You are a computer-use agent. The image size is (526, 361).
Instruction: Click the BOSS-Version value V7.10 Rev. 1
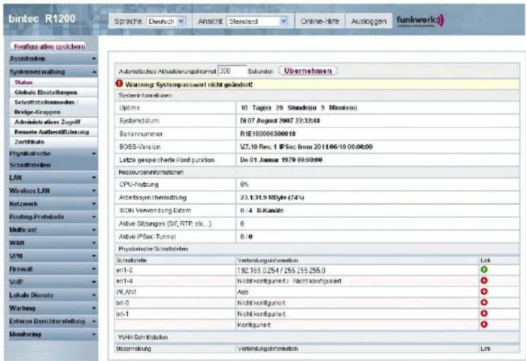point(306,147)
